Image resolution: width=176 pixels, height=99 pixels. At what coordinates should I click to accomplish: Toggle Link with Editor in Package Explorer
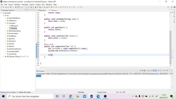click(28, 10)
